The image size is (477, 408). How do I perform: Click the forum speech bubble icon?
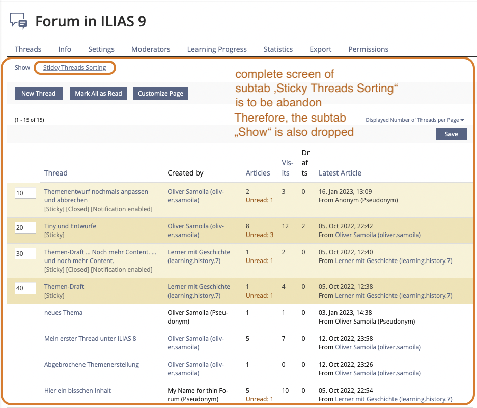(19, 21)
